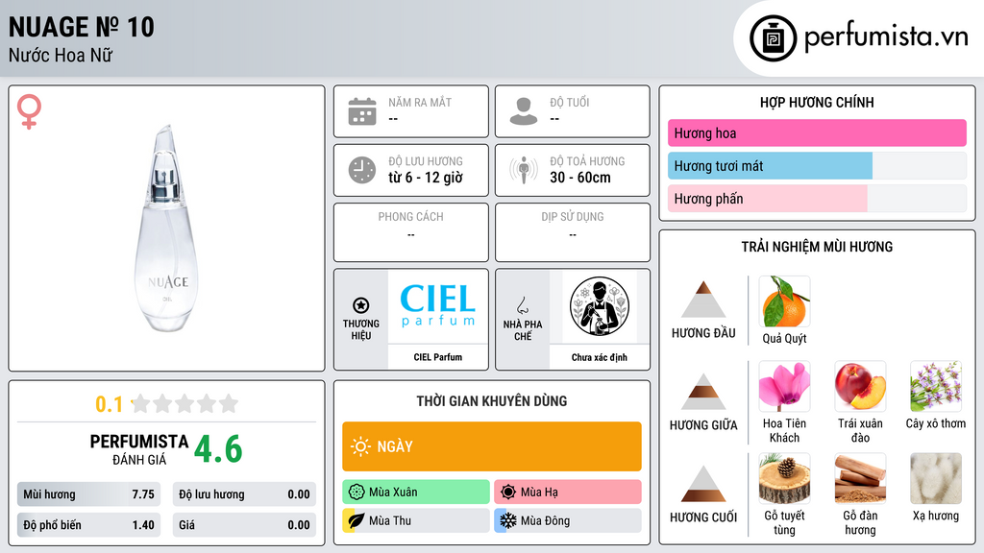The width and height of the screenshot is (984, 553).
Task: Click the sun icon in the Ngày bar
Action: [x=360, y=446]
